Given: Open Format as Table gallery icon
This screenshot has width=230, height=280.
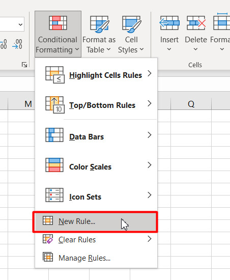Looking at the screenshot, I should pos(100,24).
